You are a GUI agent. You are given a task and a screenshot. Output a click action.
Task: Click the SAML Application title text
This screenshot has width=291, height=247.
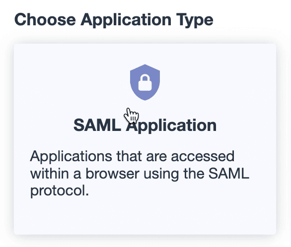145,125
